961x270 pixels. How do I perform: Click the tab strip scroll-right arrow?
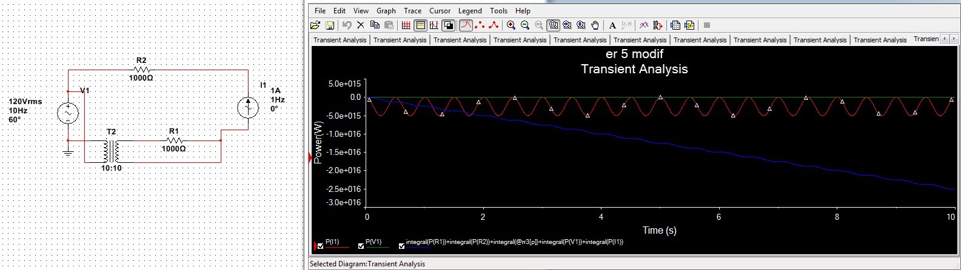coord(953,39)
